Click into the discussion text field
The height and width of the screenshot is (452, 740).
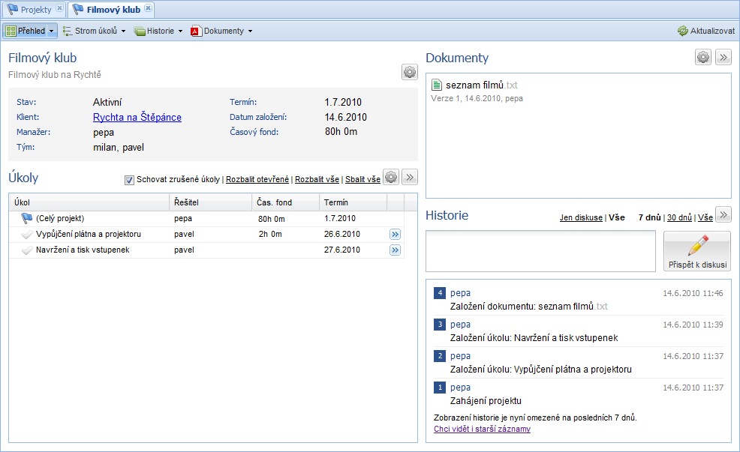click(540, 251)
